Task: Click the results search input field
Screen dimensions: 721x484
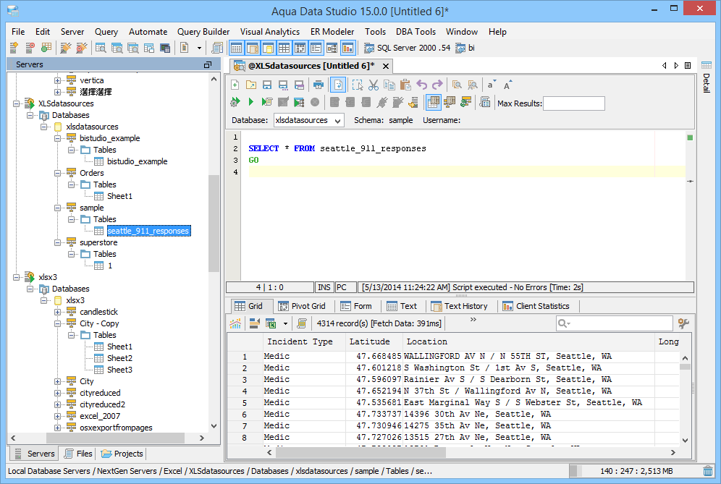Action: pyautogui.click(x=615, y=323)
